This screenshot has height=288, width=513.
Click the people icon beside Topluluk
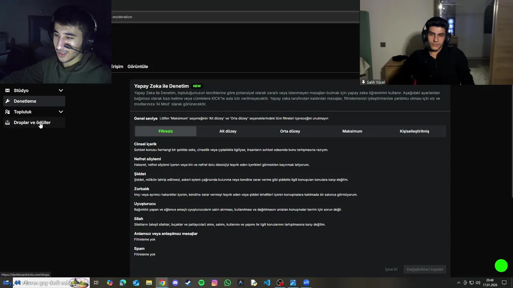8,112
